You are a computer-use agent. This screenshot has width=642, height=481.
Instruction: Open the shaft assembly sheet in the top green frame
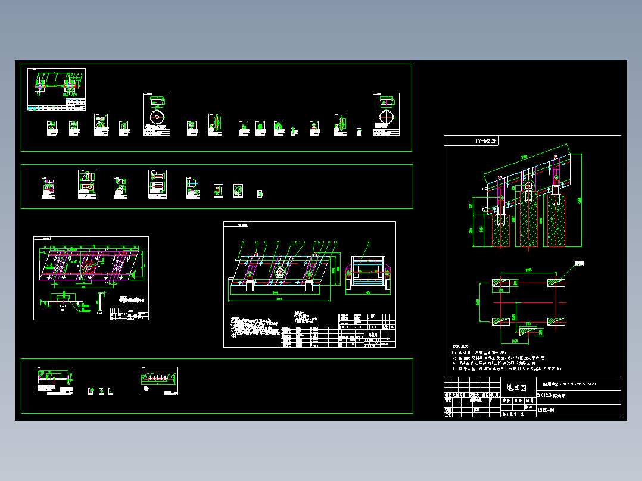coord(57,90)
